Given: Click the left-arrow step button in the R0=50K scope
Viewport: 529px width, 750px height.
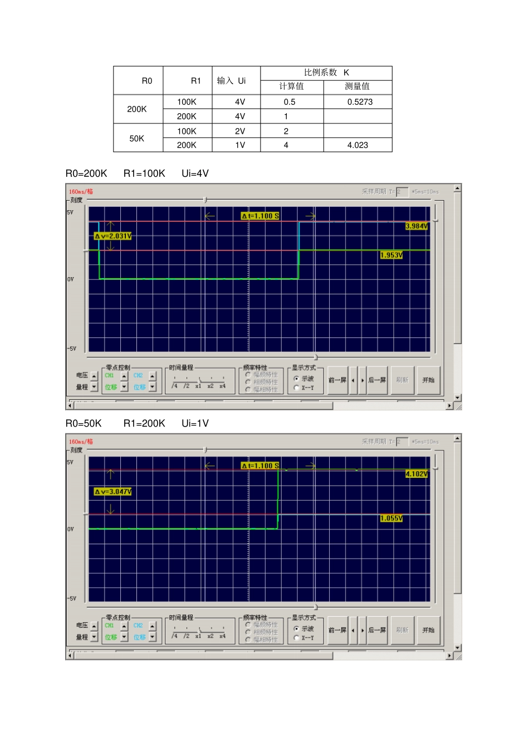Looking at the screenshot, I should 353,630.
